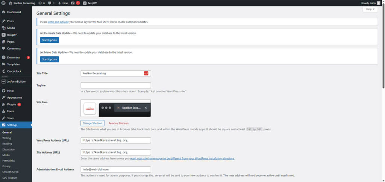Viewport: 385px width, 182px height.
Task: Open Crocoblock in the sidebar
Action: point(15,71)
